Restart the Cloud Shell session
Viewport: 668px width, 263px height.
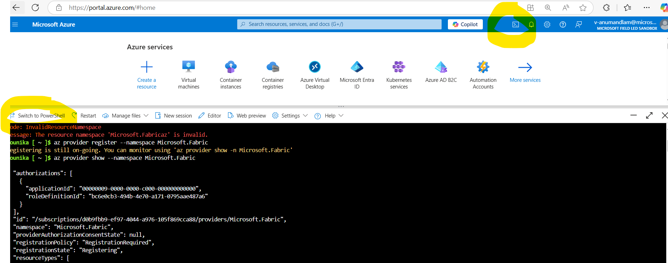tap(84, 116)
